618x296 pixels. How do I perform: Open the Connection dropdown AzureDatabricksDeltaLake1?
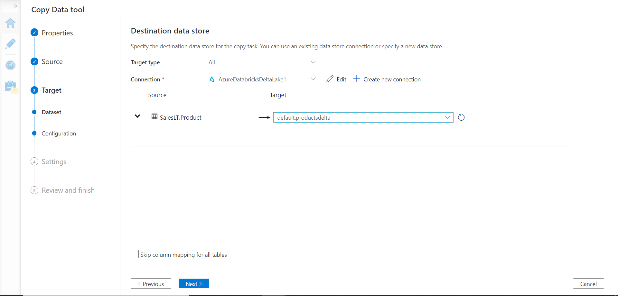262,79
